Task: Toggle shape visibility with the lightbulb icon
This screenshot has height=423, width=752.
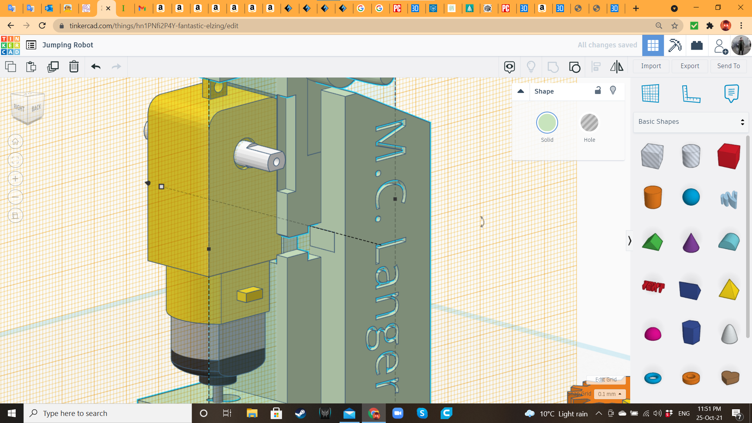Action: (x=613, y=91)
